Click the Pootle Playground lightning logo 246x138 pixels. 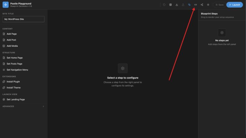point(6,5)
